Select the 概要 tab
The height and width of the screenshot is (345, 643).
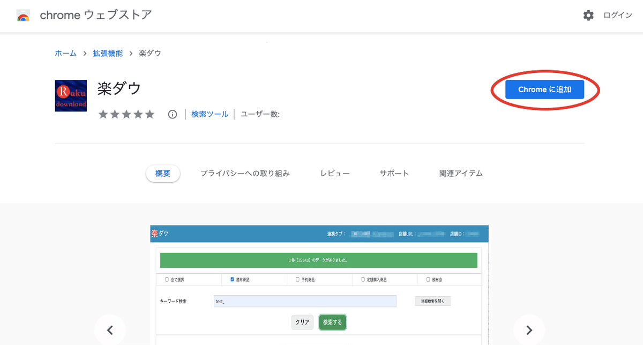[163, 174]
